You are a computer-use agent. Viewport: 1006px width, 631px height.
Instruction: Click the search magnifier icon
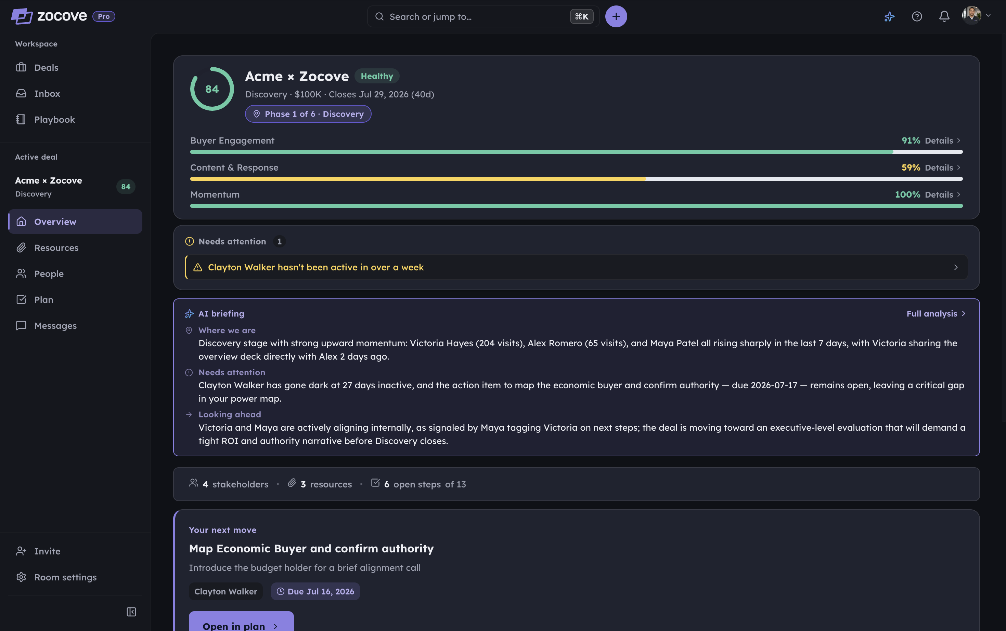[x=379, y=16]
